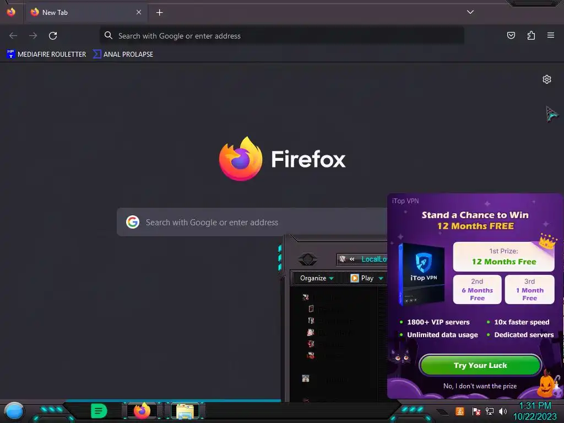The width and height of the screenshot is (564, 423).
Task: Select the New Tab tab
Action: [x=86, y=13]
